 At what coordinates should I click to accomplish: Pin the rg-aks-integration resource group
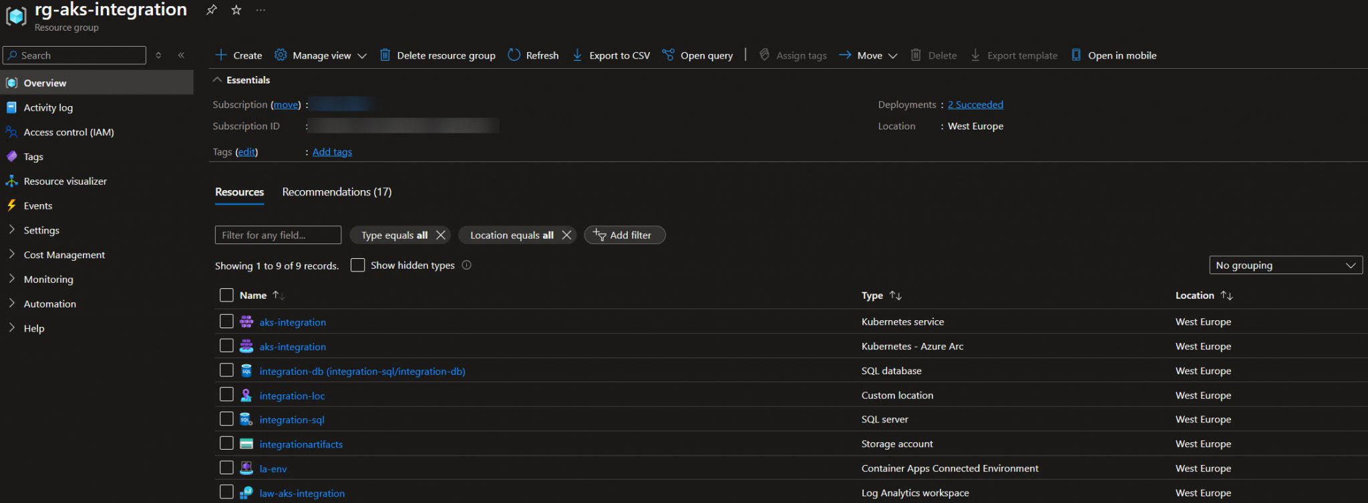tap(211, 10)
